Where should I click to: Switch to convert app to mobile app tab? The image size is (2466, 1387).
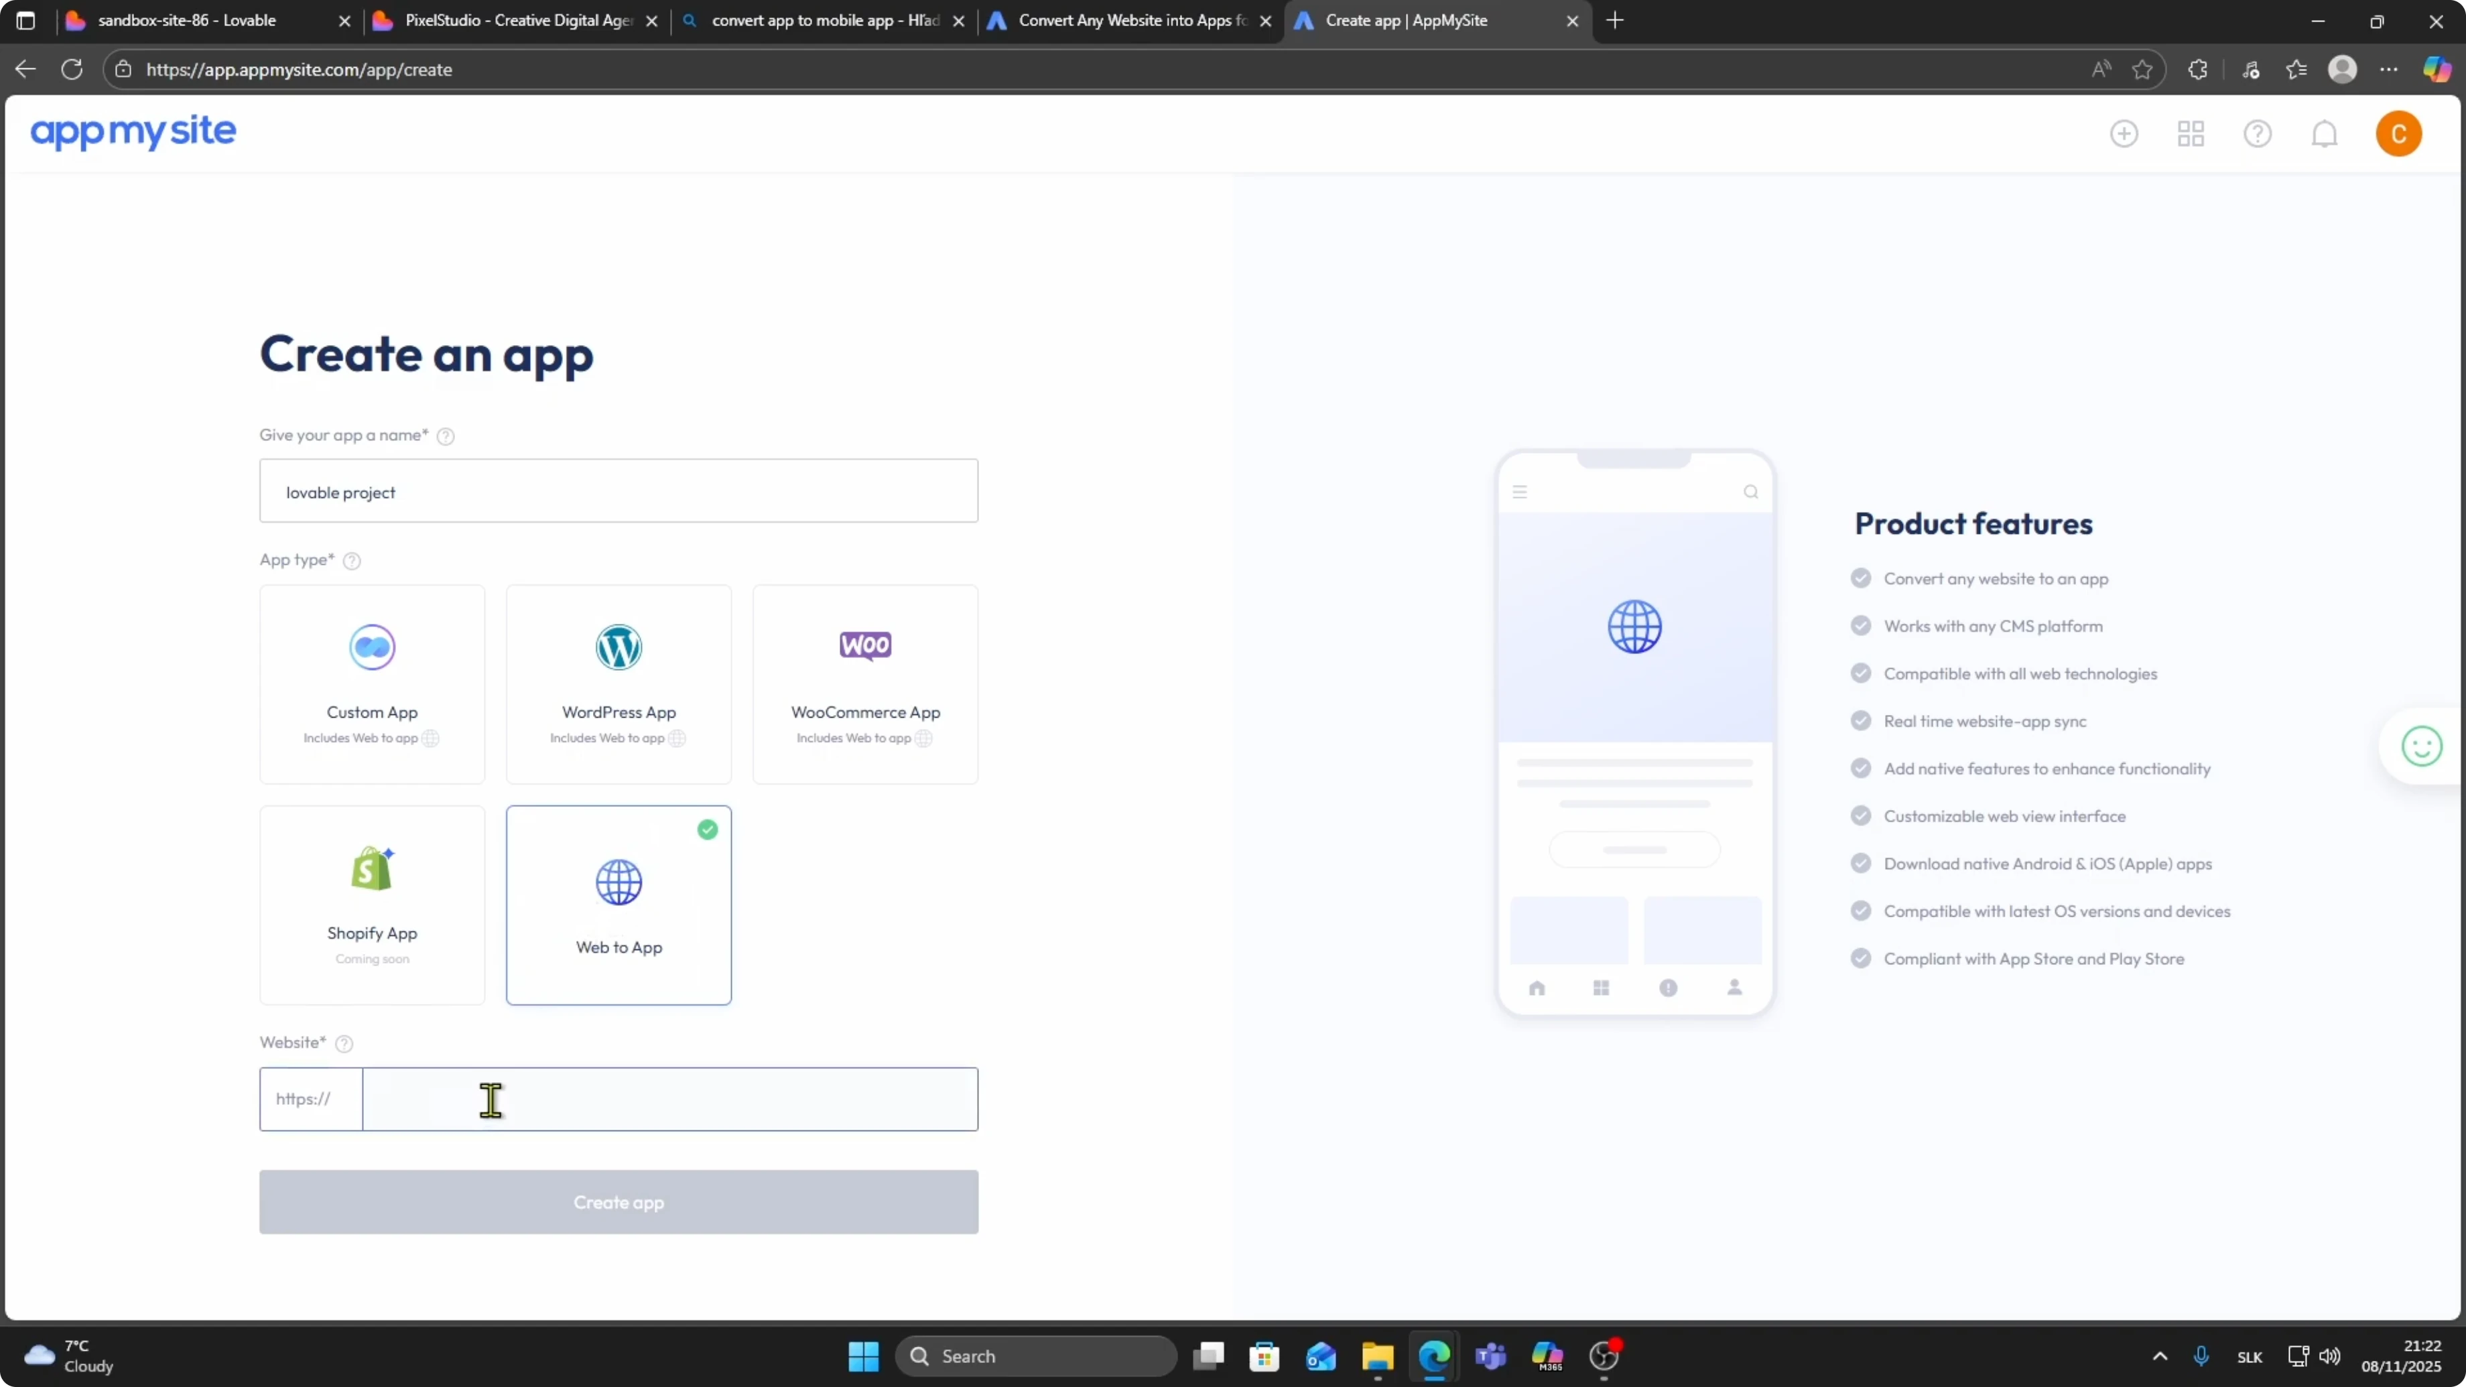point(825,20)
